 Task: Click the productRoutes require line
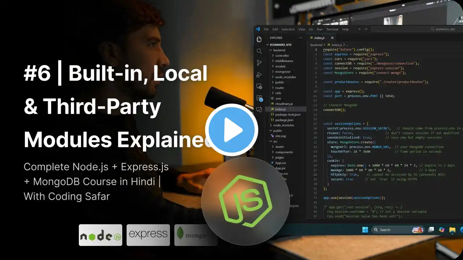click(x=376, y=82)
